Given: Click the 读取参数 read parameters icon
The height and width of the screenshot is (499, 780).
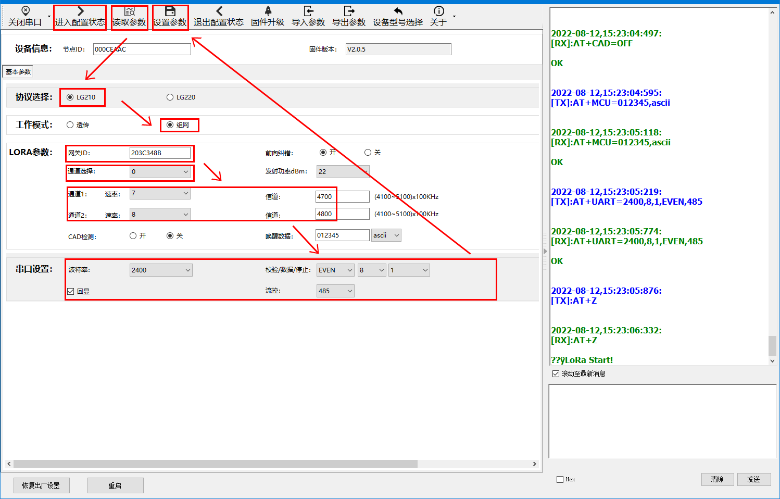Looking at the screenshot, I should click(130, 11).
